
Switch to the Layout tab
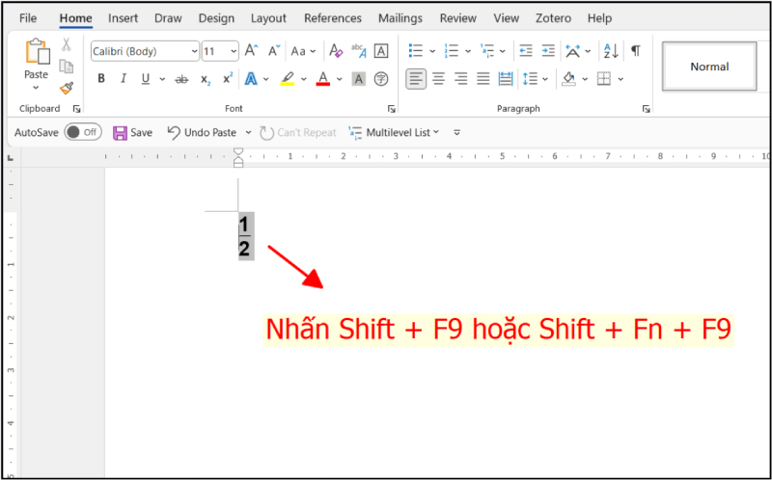click(268, 18)
